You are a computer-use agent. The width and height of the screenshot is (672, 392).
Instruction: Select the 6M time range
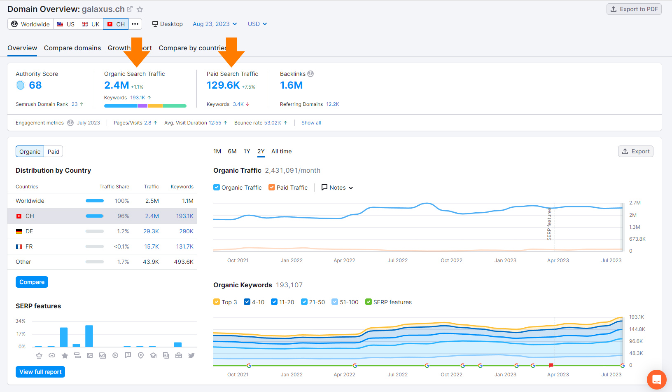[232, 151]
